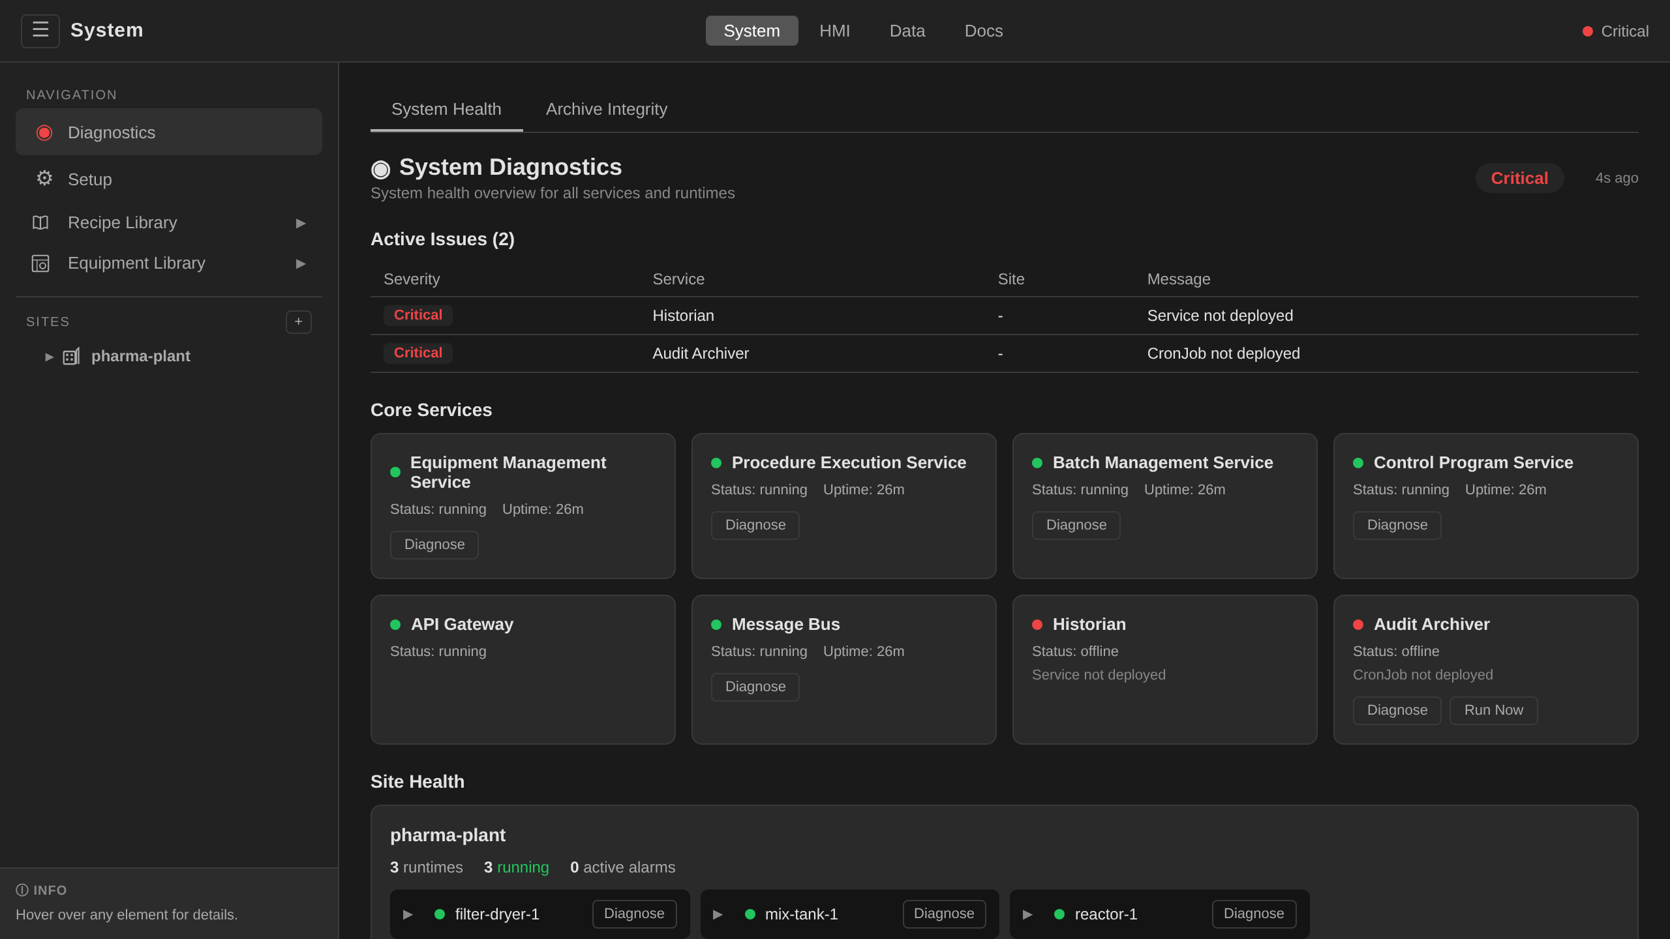Click the '0 active alarms' text

[622, 867]
